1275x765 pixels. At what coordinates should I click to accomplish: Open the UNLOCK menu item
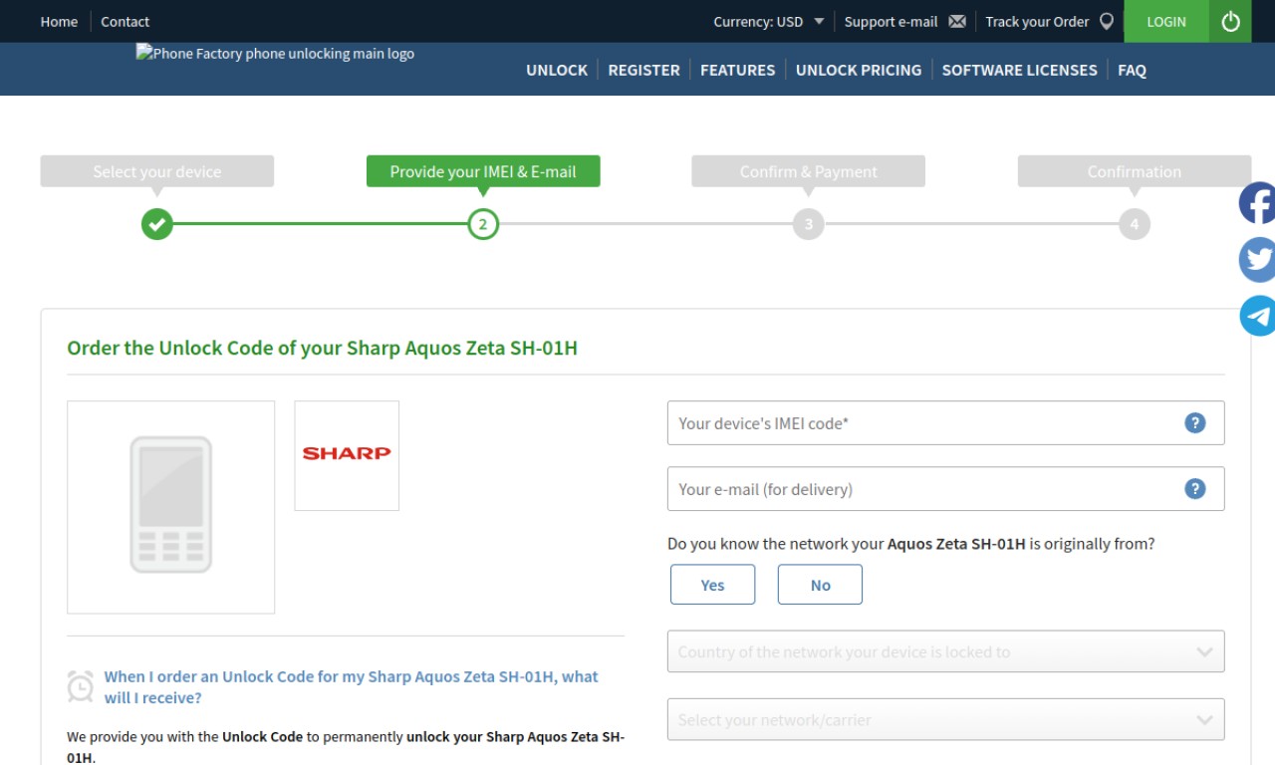click(x=557, y=70)
